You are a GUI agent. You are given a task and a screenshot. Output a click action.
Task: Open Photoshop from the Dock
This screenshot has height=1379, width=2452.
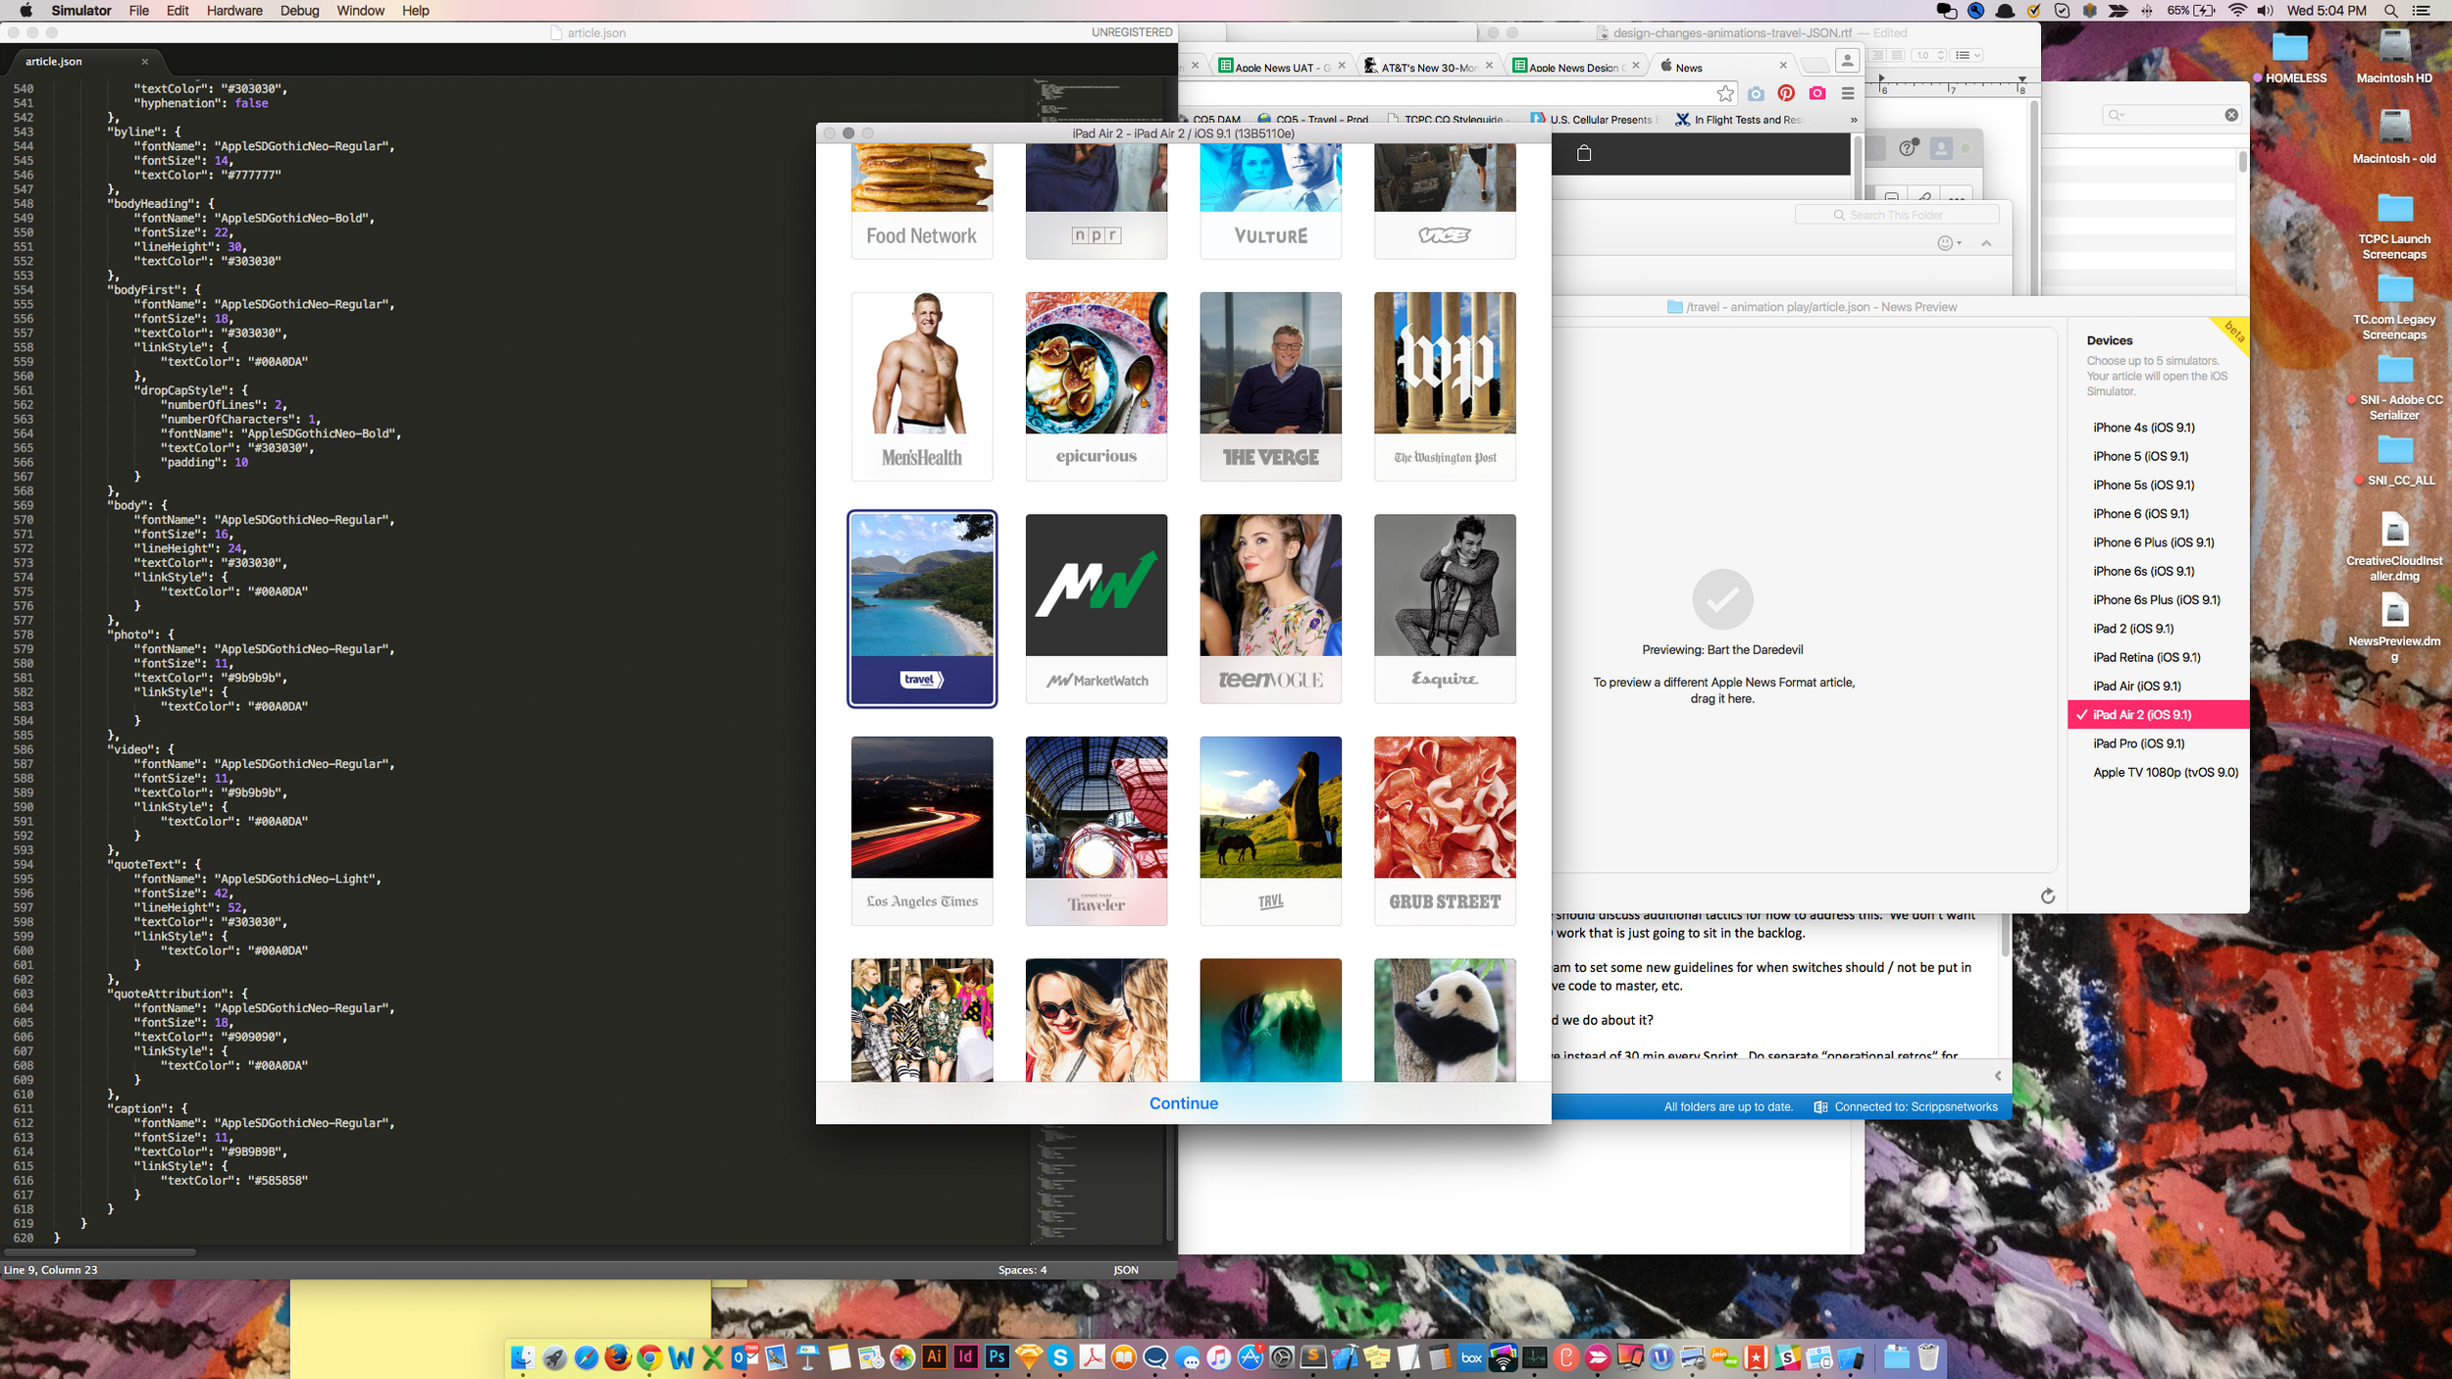click(997, 1356)
